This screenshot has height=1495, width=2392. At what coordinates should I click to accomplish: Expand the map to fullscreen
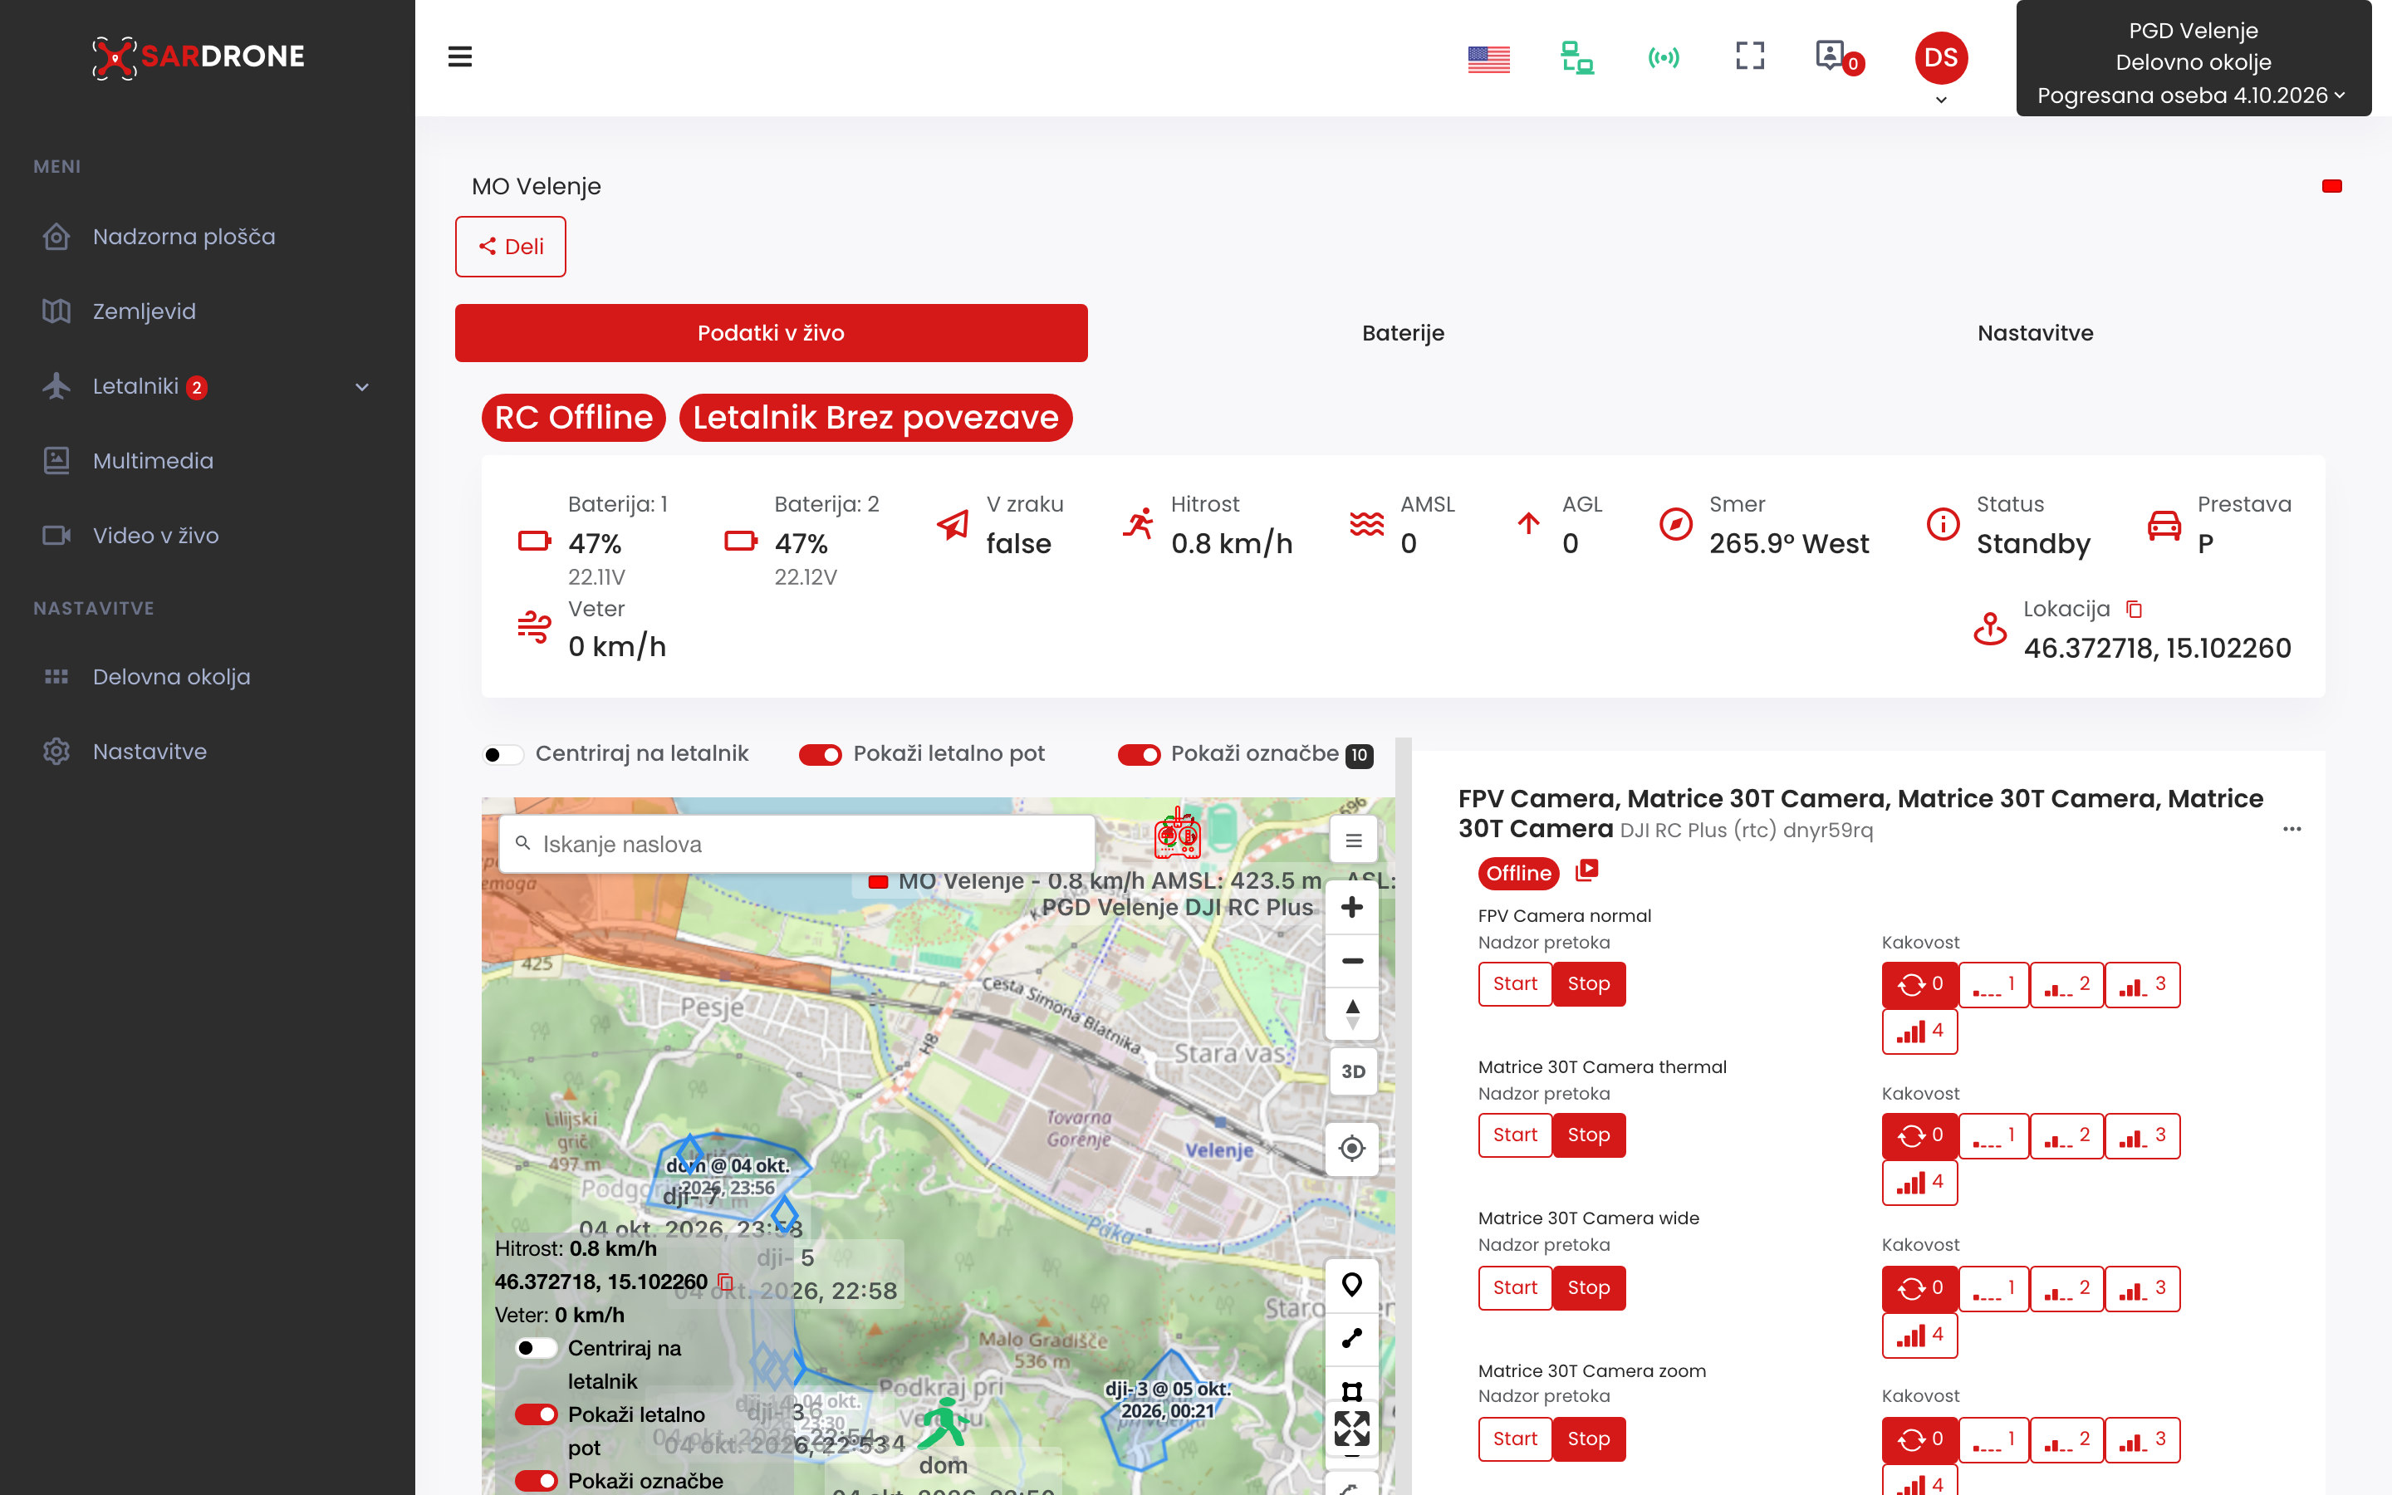(1352, 1429)
